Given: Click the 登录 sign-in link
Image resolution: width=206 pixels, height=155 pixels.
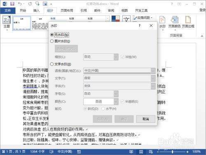Looking at the screenshot, I should click(203, 10).
